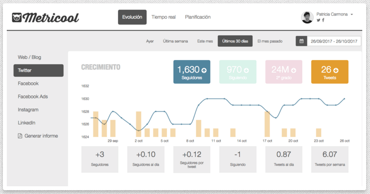Click the 29 sep axis label
The width and height of the screenshot is (370, 194).
[113, 141]
